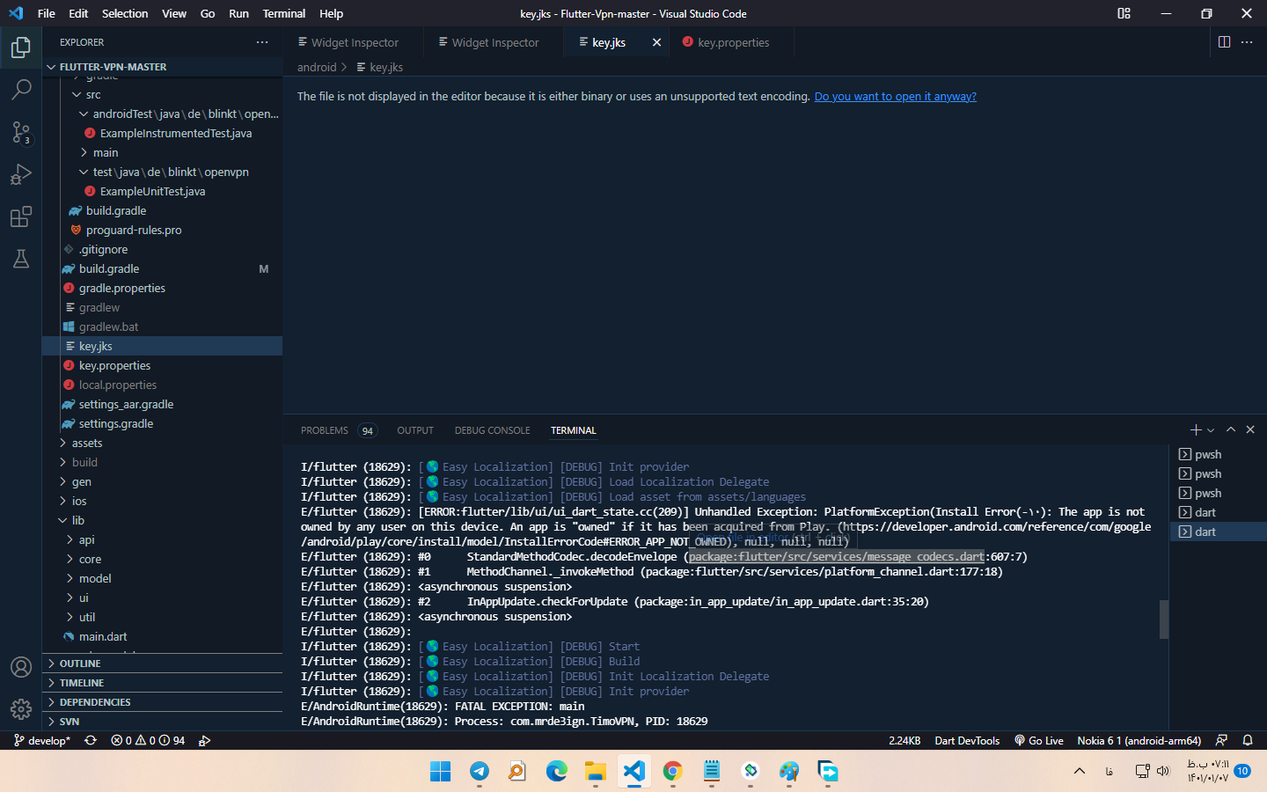Split the editor right
1267x792 pixels.
(1224, 42)
